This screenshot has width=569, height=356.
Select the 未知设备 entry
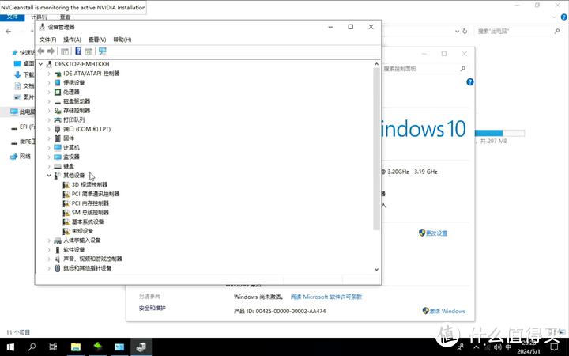82,231
